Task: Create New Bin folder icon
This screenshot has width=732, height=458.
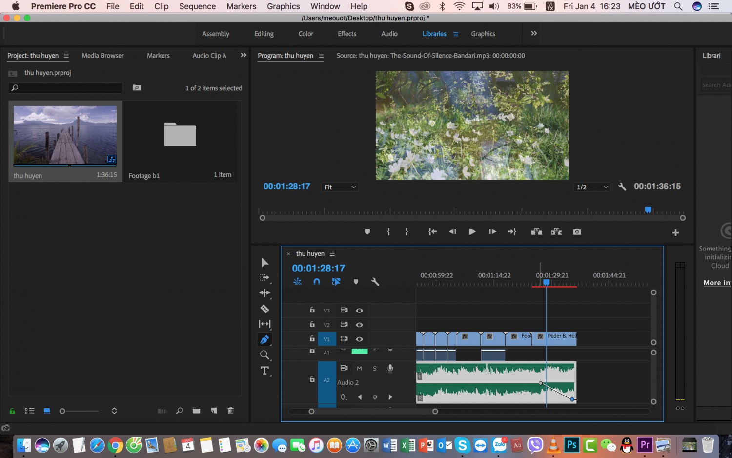Action: pos(196,411)
